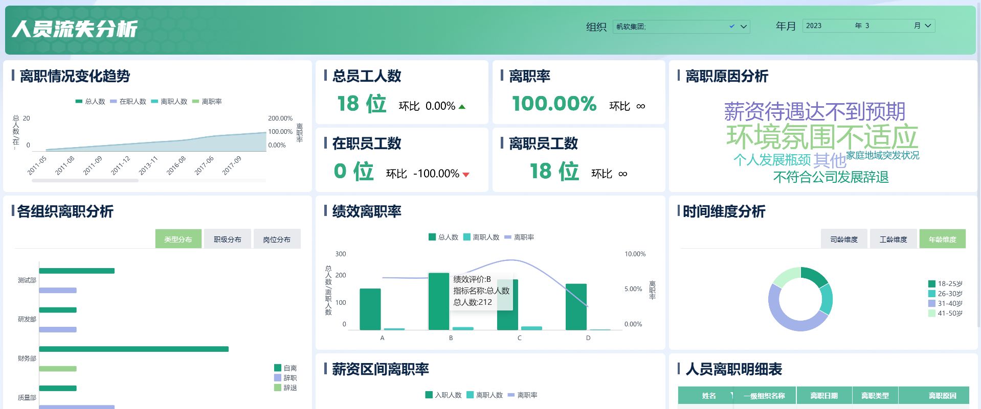Toggle 离职人数 legend in trend chart
Image resolution: width=981 pixels, height=409 pixels.
tap(169, 102)
